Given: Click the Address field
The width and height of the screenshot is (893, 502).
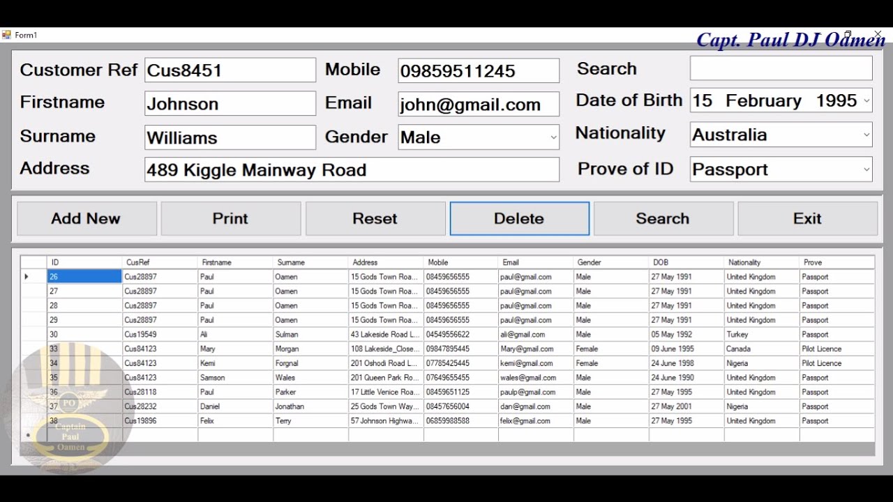Looking at the screenshot, I should [352, 169].
